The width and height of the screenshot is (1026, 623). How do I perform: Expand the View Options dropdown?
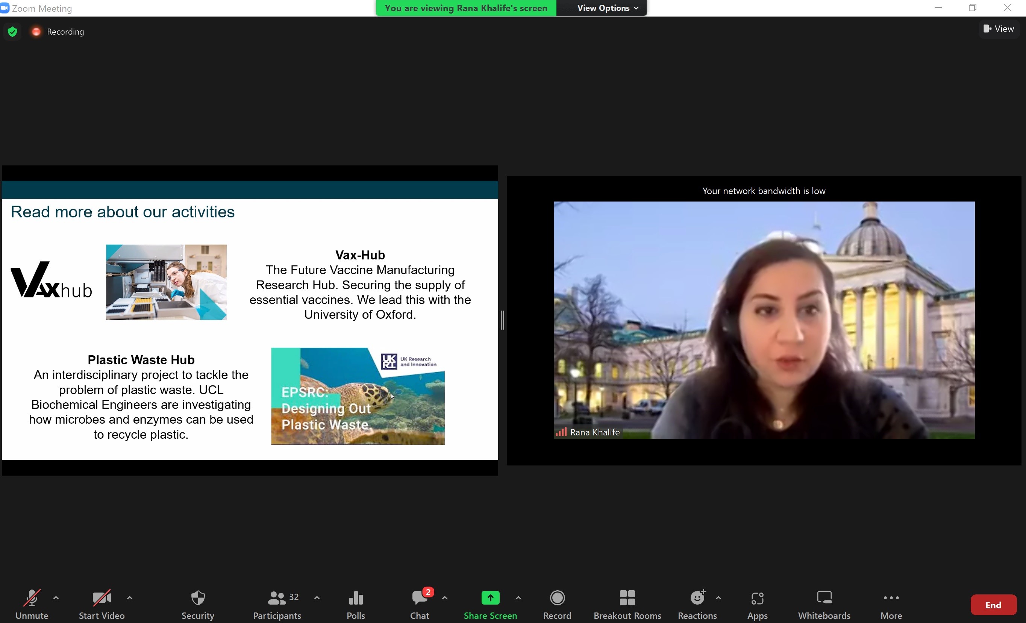click(608, 8)
